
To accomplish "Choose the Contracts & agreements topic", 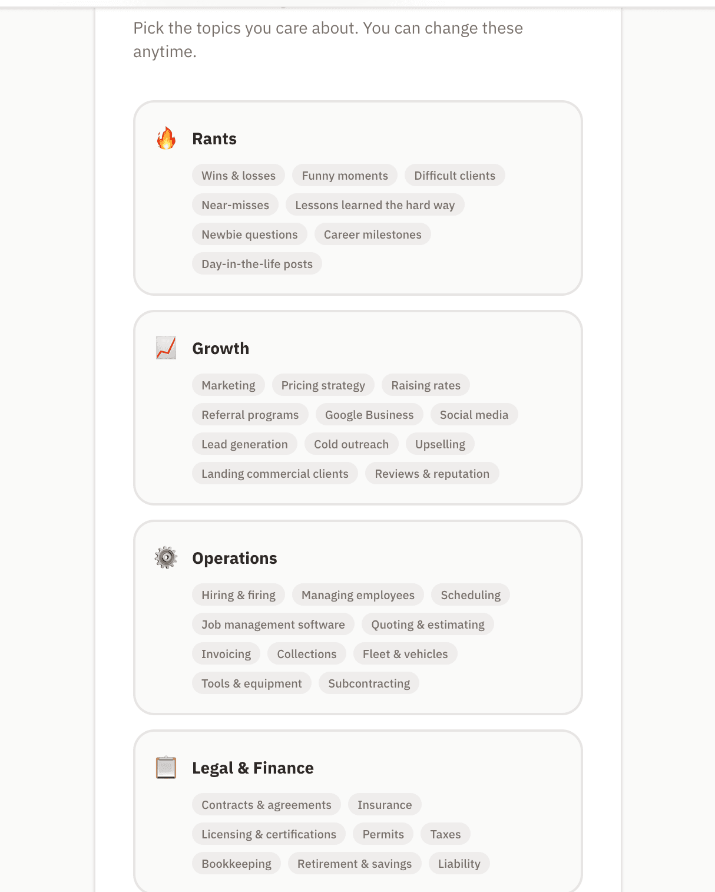I will [266, 805].
